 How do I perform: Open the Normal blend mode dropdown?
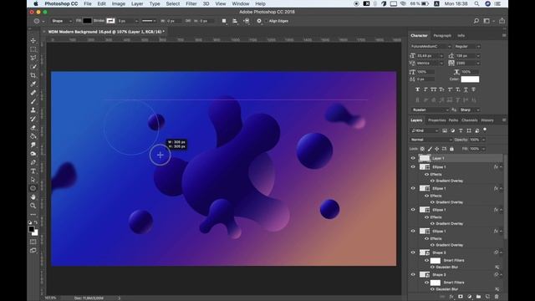pyautogui.click(x=431, y=140)
